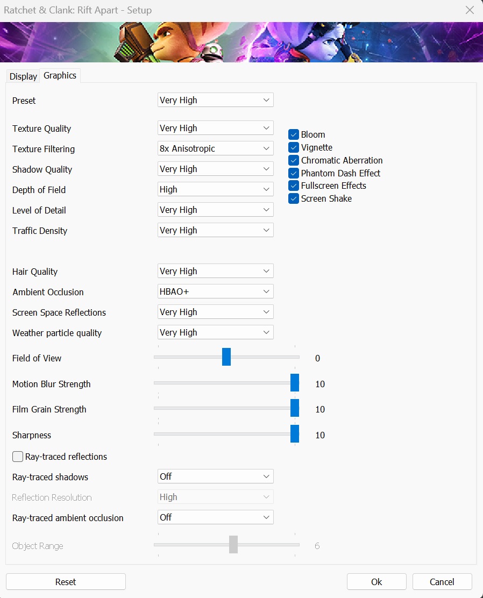Open the Ambient Occlusion dropdown

coord(216,291)
